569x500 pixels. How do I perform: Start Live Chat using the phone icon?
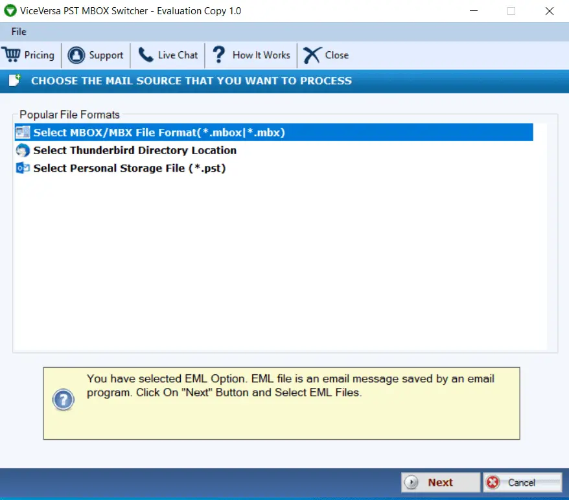click(x=146, y=55)
